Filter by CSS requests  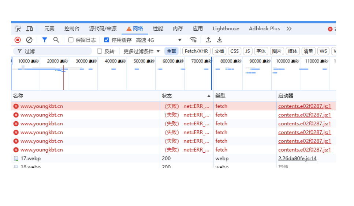(235, 52)
